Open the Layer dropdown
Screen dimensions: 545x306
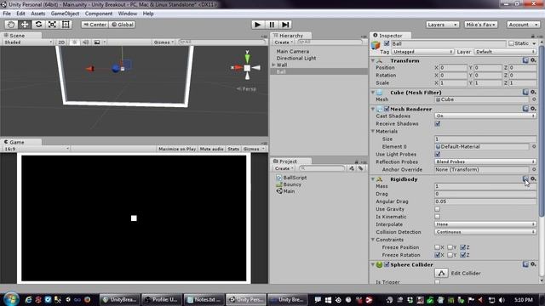point(505,52)
